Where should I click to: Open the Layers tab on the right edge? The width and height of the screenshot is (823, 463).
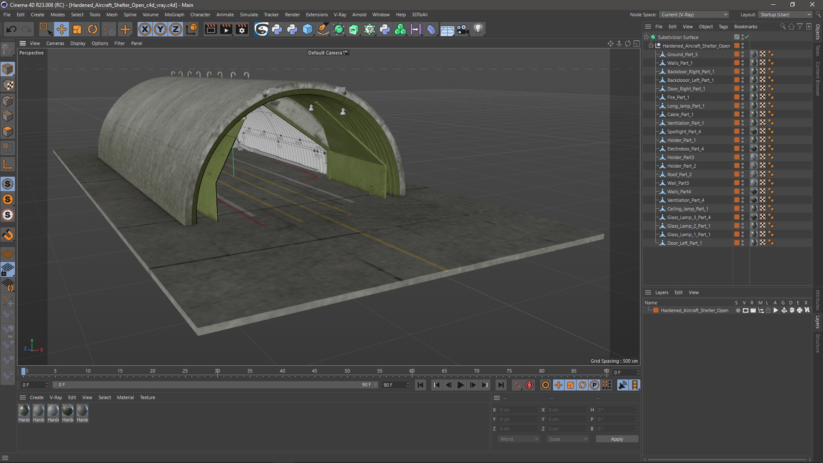pos(818,322)
